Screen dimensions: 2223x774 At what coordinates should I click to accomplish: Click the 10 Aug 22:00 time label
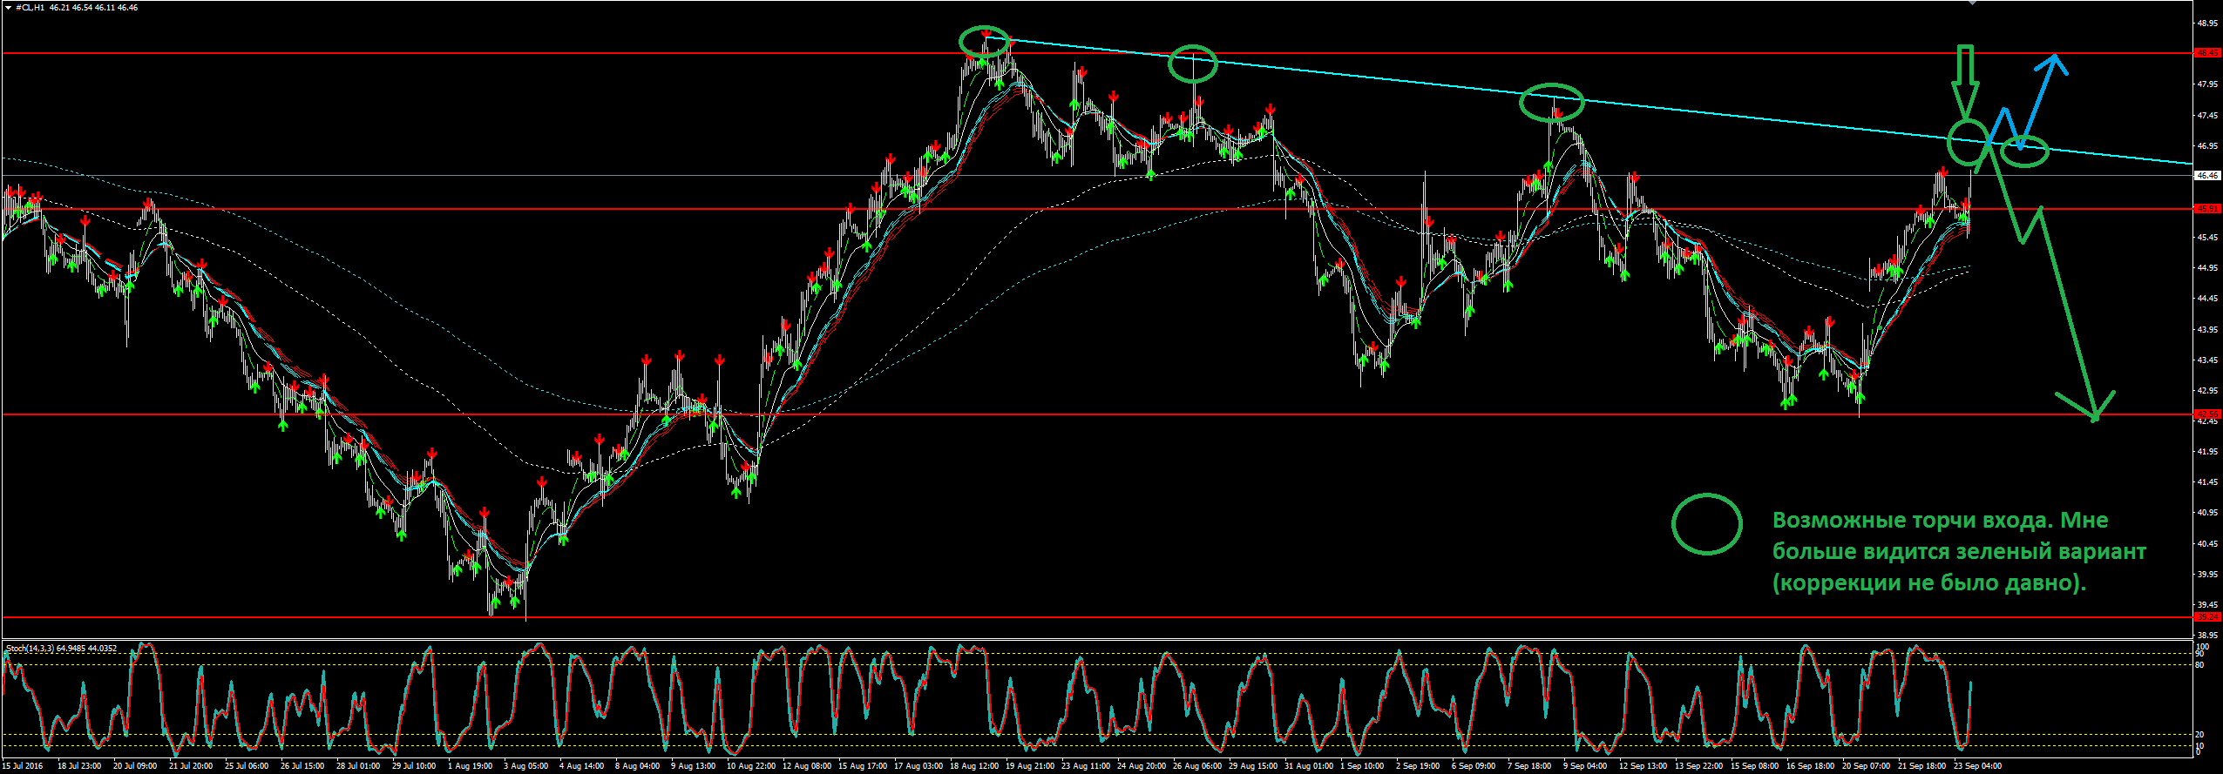(x=751, y=766)
